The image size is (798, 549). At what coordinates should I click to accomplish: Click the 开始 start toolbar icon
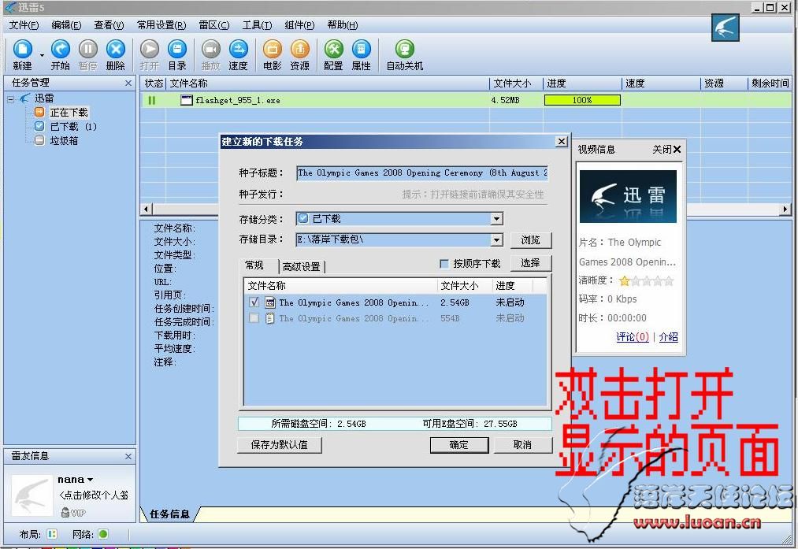(60, 50)
